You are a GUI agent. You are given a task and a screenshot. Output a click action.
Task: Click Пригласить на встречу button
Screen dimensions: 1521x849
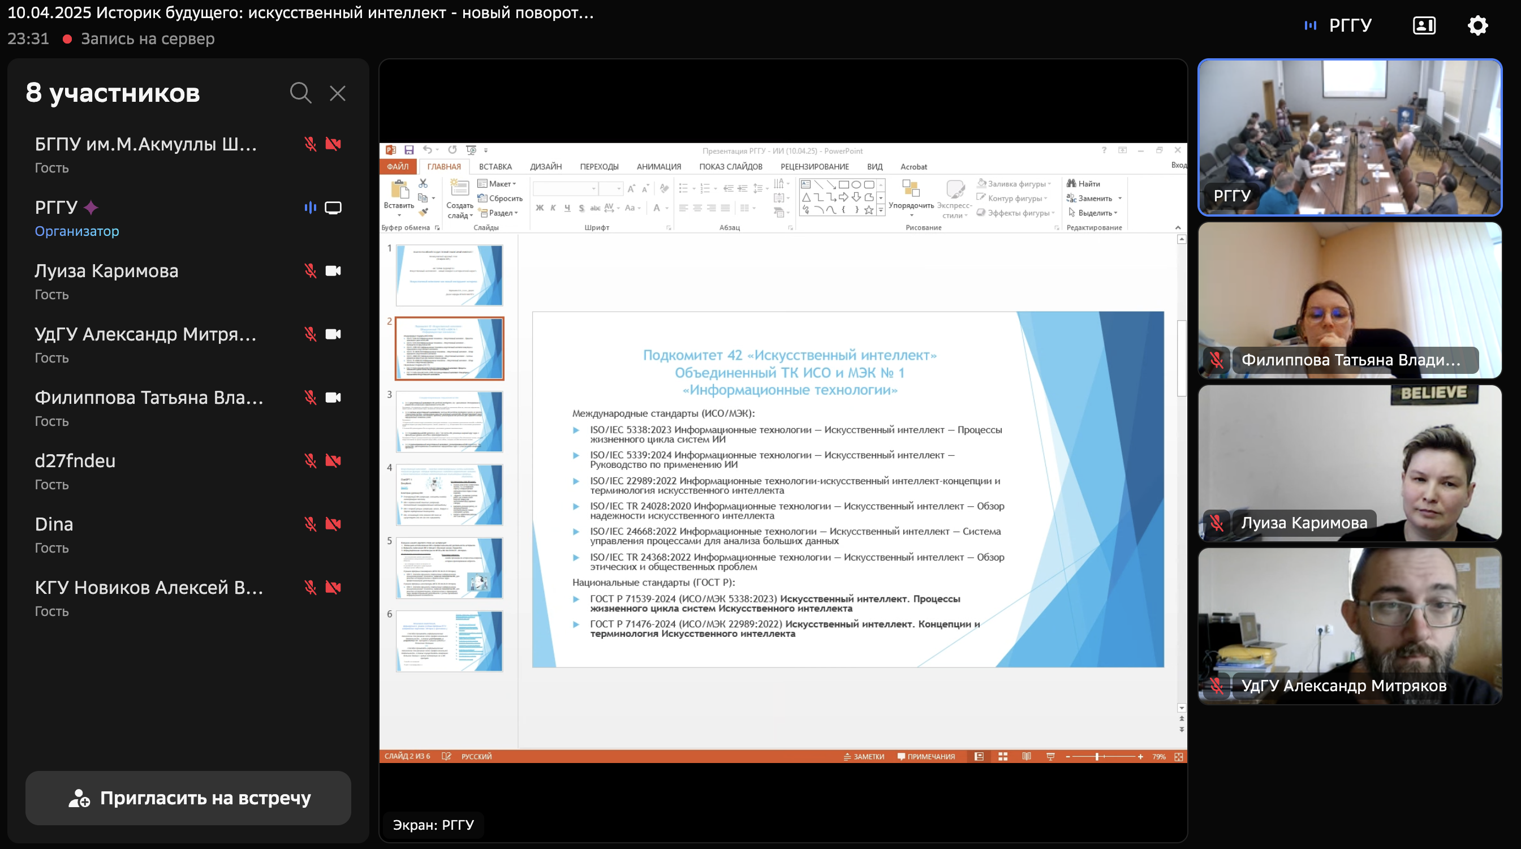tap(188, 798)
